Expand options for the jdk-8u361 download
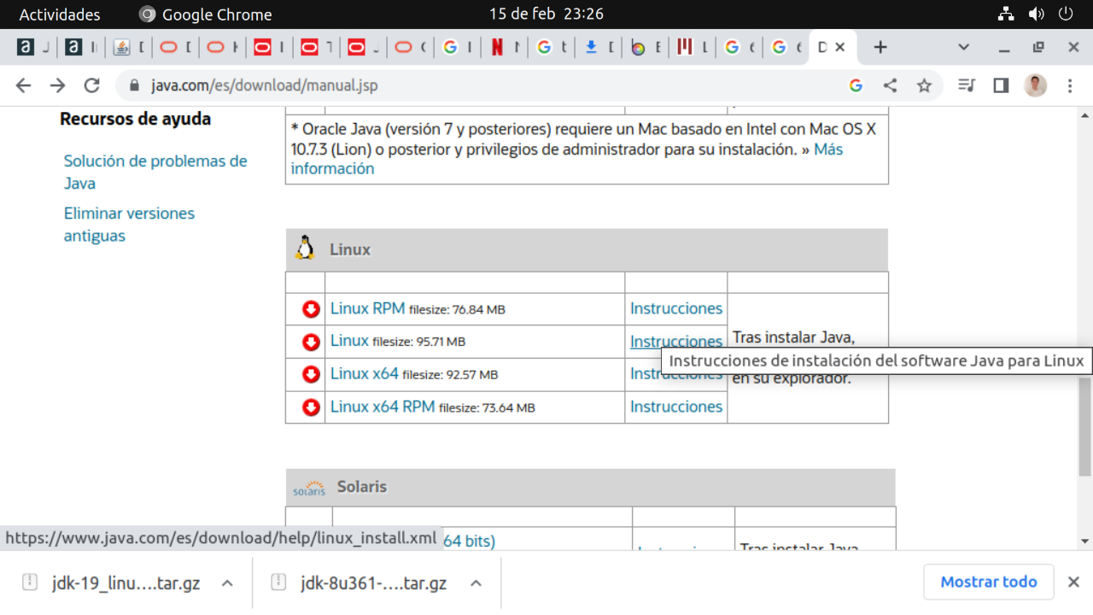This screenshot has height=615, width=1093. coord(476,583)
